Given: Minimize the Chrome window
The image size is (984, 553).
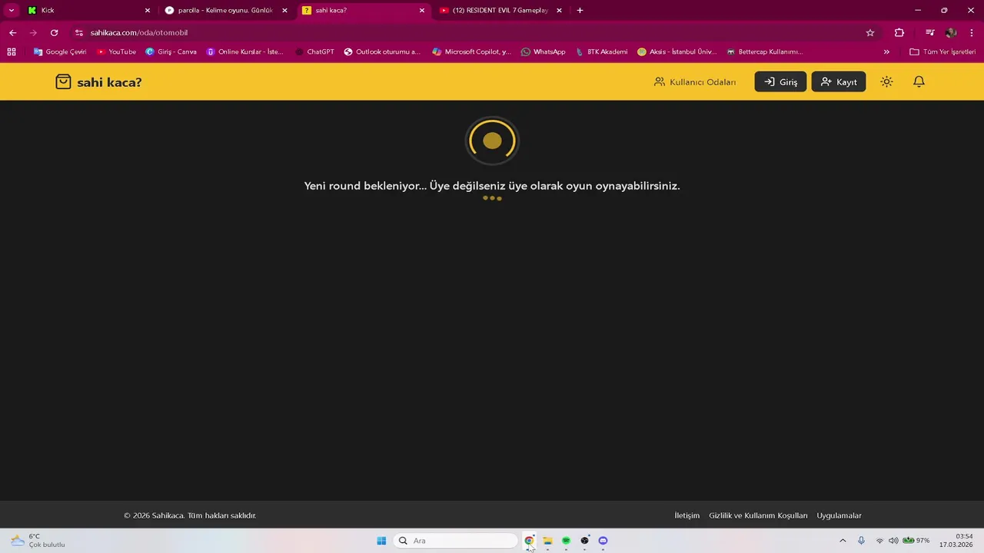Looking at the screenshot, I should coord(917,11).
